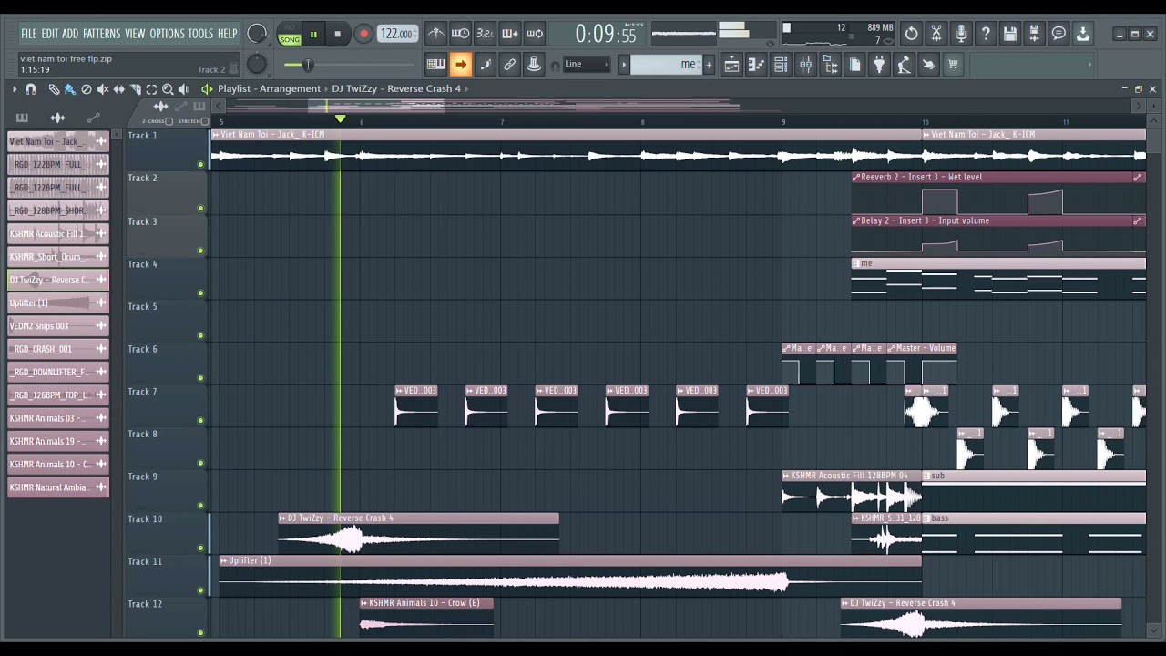Mute Track 7 with green dot
Screen dimensions: 1166x656
(200, 421)
